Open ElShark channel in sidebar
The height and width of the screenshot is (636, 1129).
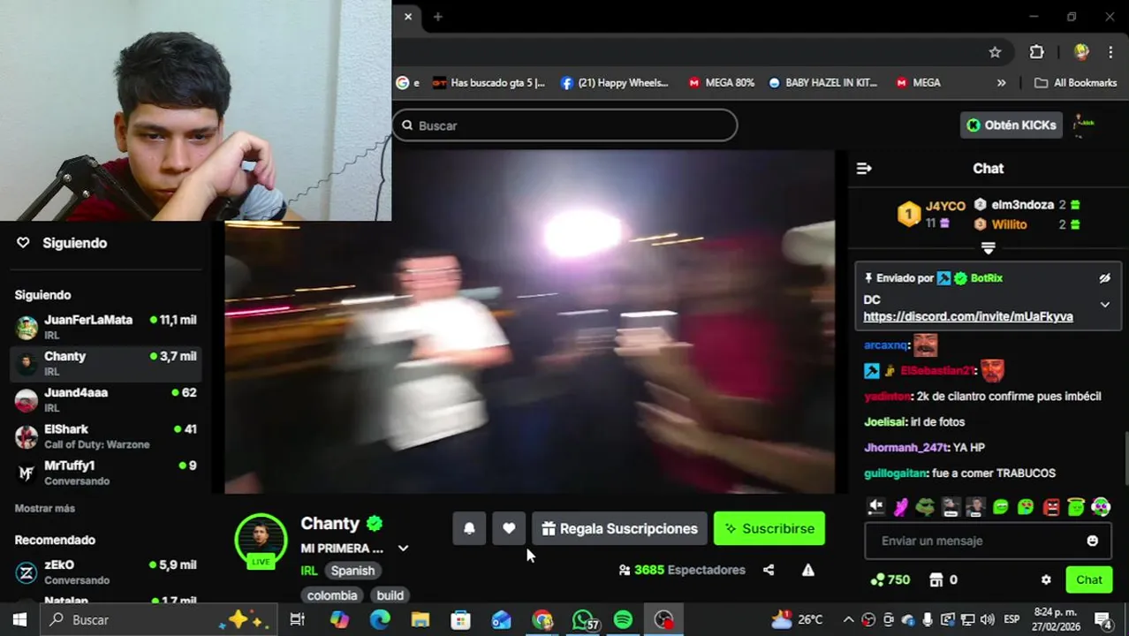point(106,435)
